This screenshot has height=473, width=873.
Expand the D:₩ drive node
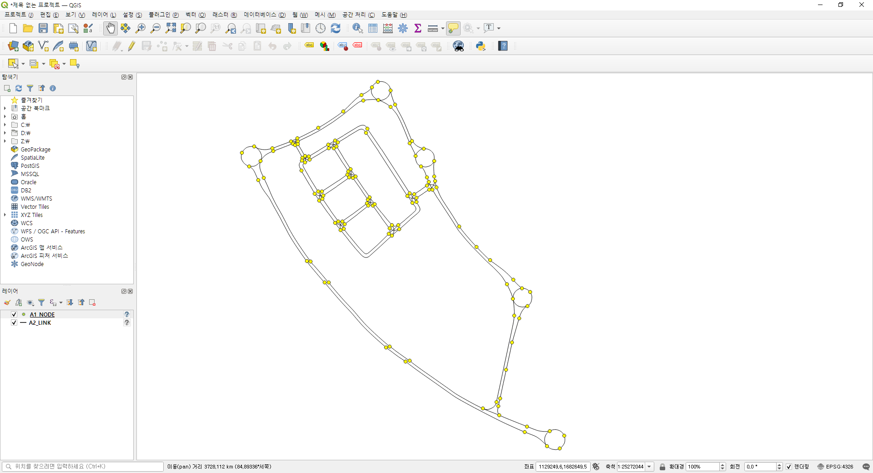pos(5,133)
